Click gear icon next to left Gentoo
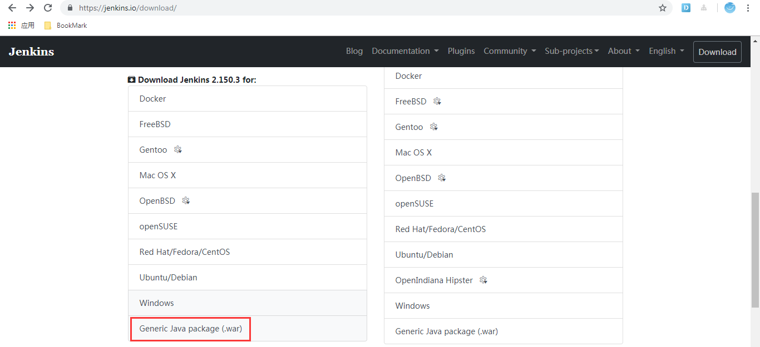Screen dimensions: 760x347 tap(178, 150)
